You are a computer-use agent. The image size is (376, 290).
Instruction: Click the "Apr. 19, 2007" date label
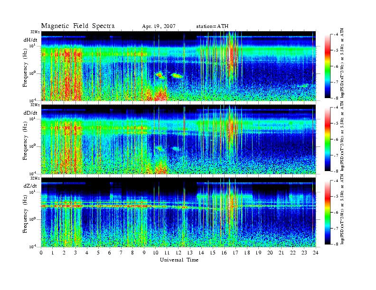click(x=159, y=27)
